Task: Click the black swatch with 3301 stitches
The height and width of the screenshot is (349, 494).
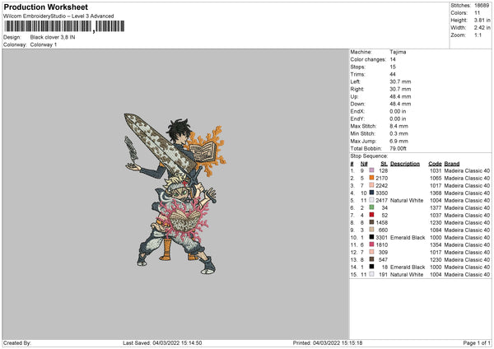Action: point(371,237)
